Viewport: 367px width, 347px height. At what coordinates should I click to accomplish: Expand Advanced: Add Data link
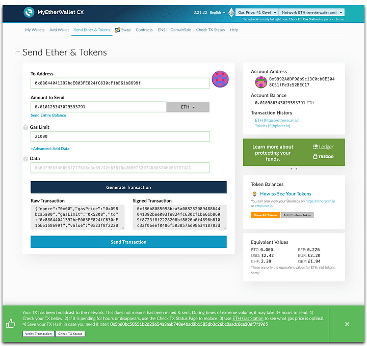click(50, 149)
